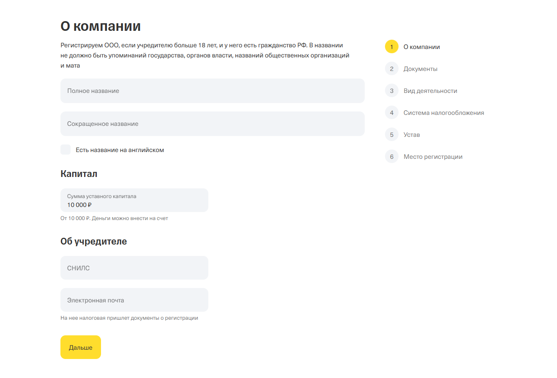Screen dimensions: 557x378
Task: Click the step number 5 circle
Action: click(x=392, y=134)
